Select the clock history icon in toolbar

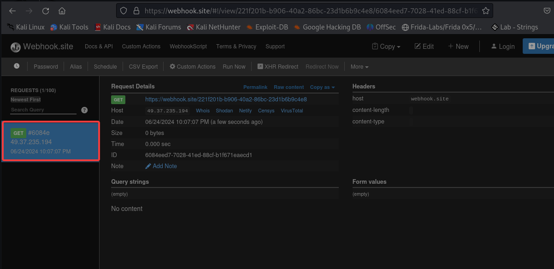[x=17, y=67]
